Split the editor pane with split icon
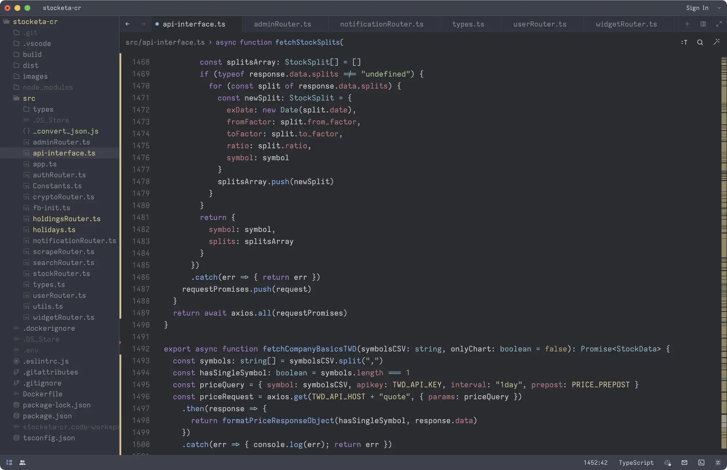The width and height of the screenshot is (727, 470). (703, 24)
